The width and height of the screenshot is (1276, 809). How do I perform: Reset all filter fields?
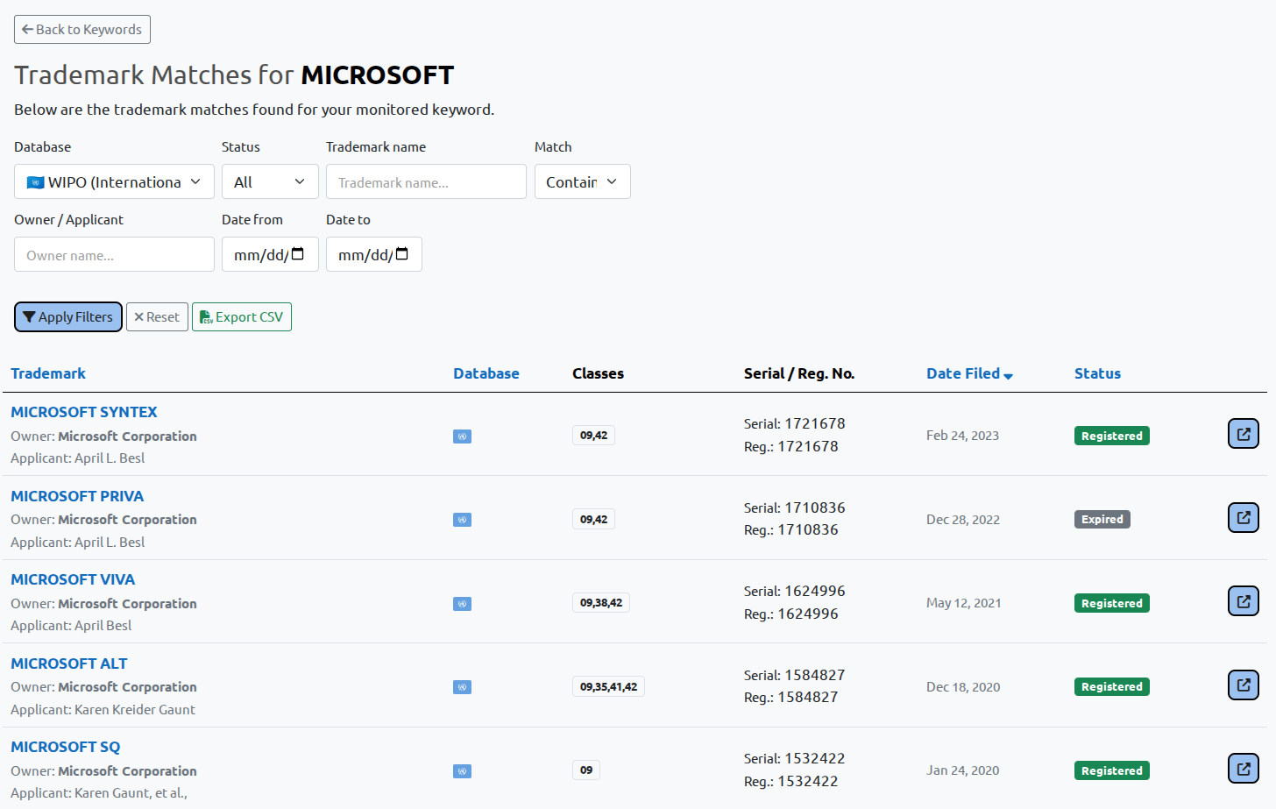(x=157, y=316)
